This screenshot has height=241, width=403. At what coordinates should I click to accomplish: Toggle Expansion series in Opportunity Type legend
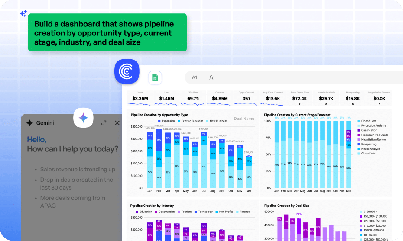[166, 121]
